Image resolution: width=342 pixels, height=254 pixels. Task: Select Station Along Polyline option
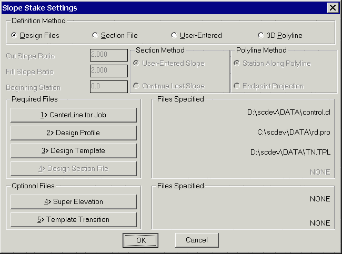coord(272,63)
